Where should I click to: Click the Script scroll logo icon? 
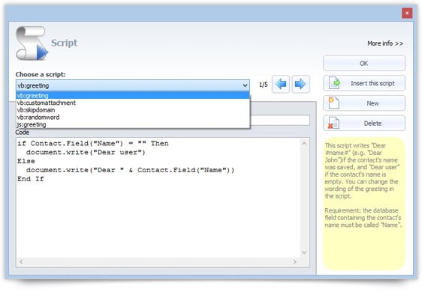pos(32,43)
